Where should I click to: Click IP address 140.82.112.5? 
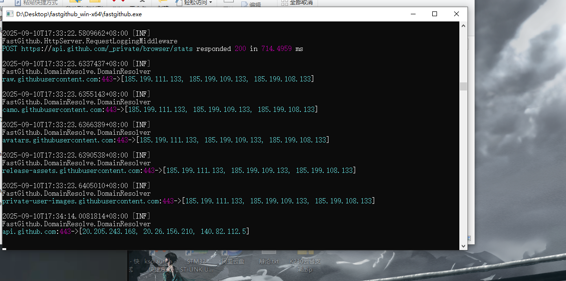[223, 231]
